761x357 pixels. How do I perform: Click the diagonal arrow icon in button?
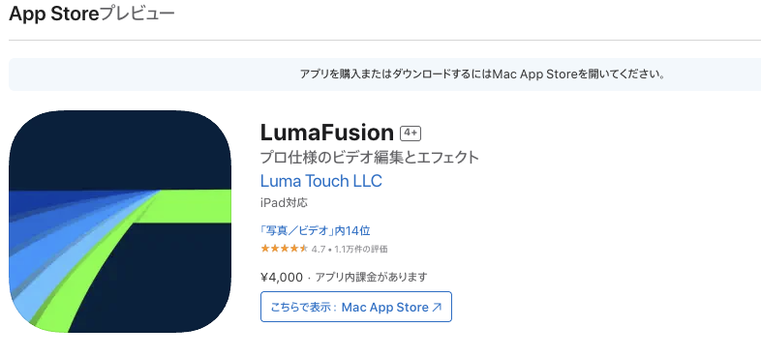coord(437,307)
